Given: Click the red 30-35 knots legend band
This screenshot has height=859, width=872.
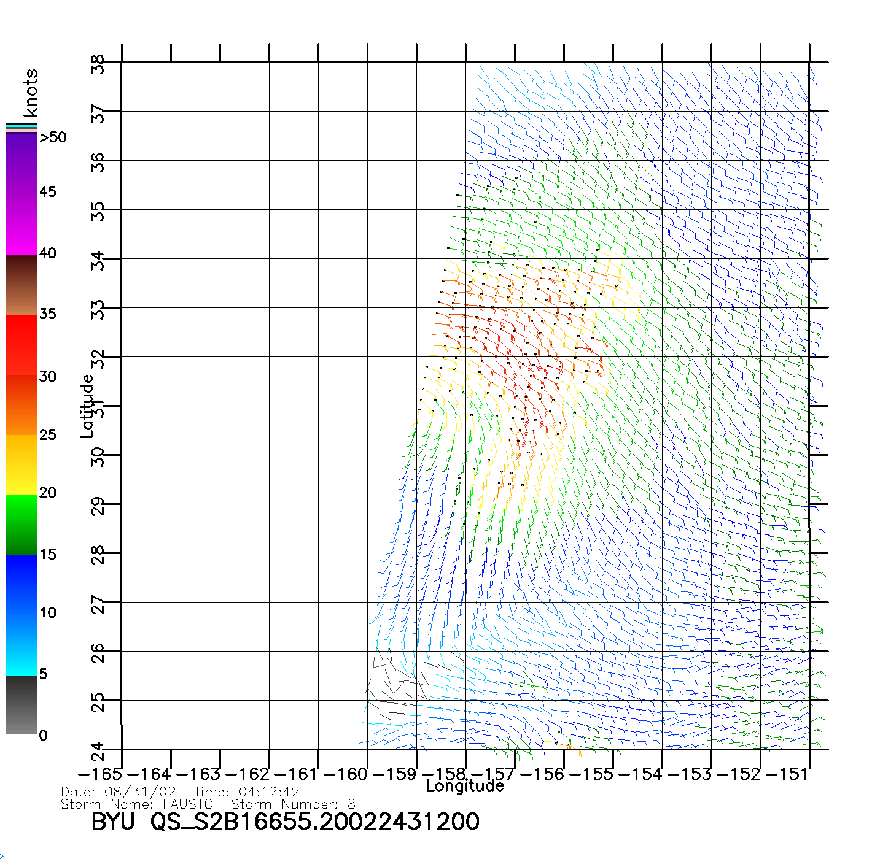Looking at the screenshot, I should point(21,345).
